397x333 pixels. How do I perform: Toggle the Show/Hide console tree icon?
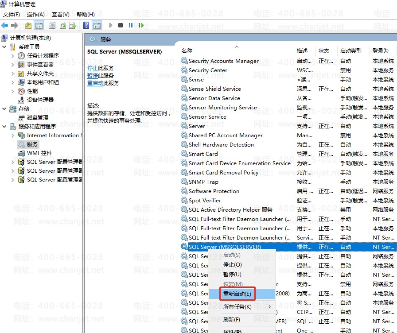[x=39, y=25]
